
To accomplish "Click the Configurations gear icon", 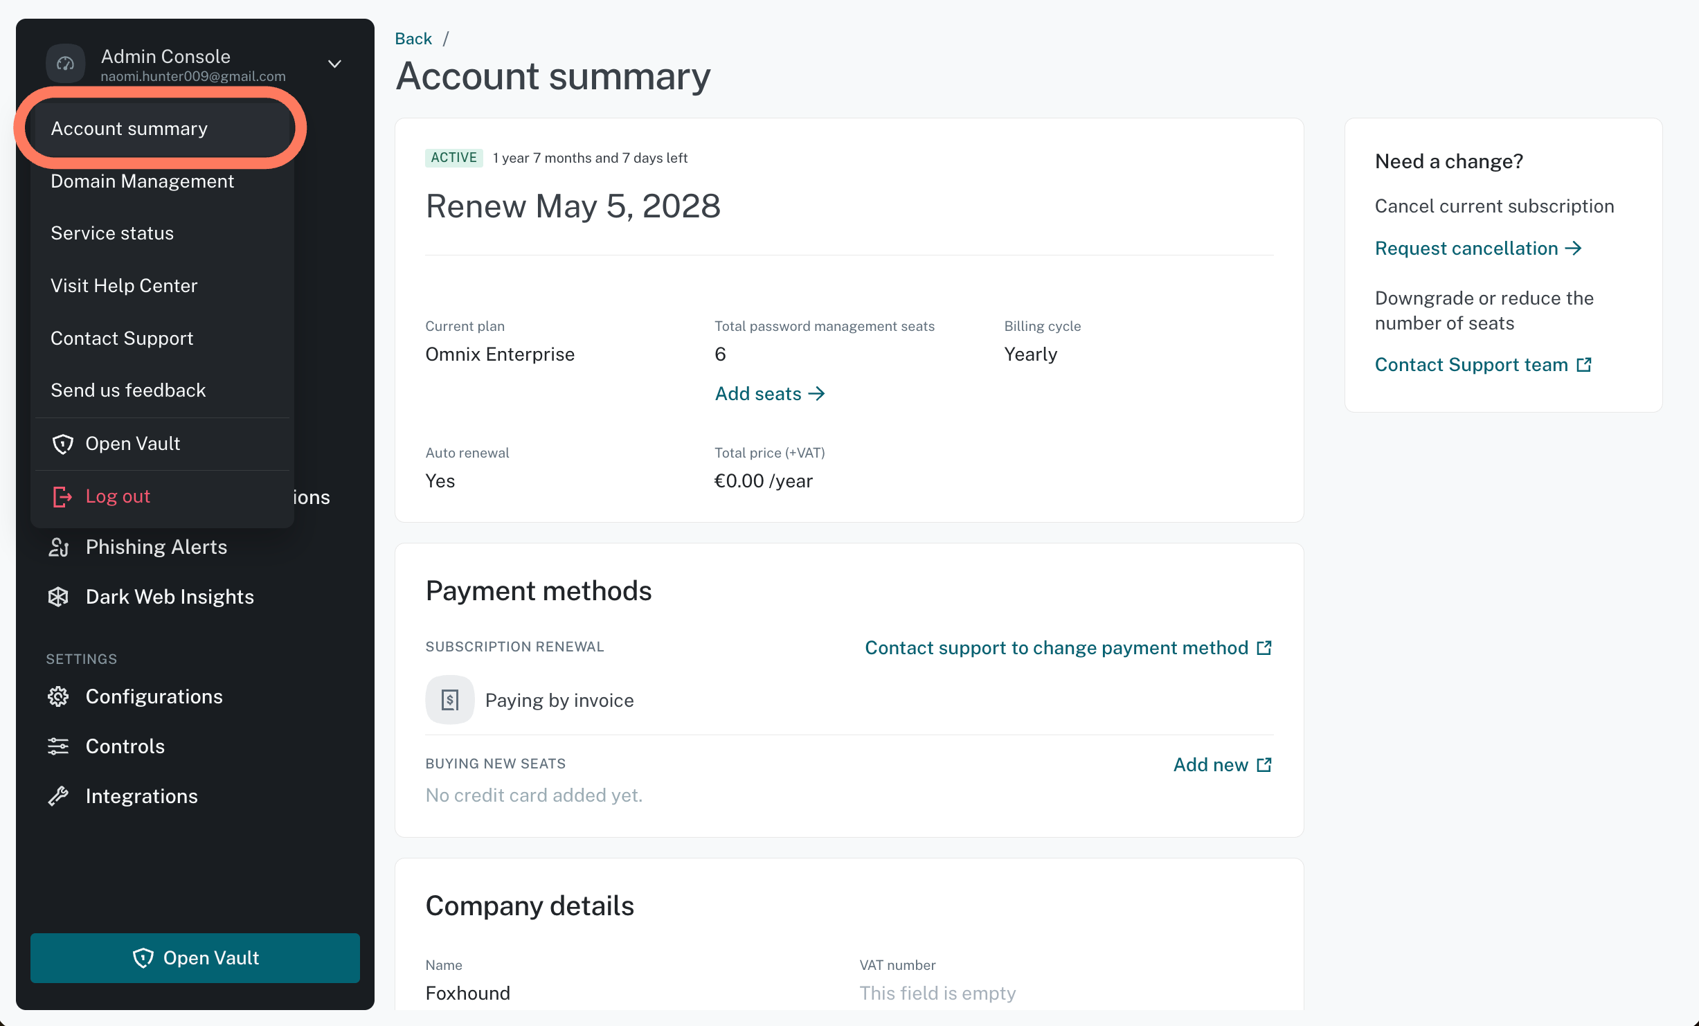I will point(58,696).
